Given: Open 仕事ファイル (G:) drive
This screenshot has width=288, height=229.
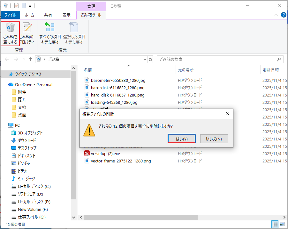Looking at the screenshot, I should 32,217.
